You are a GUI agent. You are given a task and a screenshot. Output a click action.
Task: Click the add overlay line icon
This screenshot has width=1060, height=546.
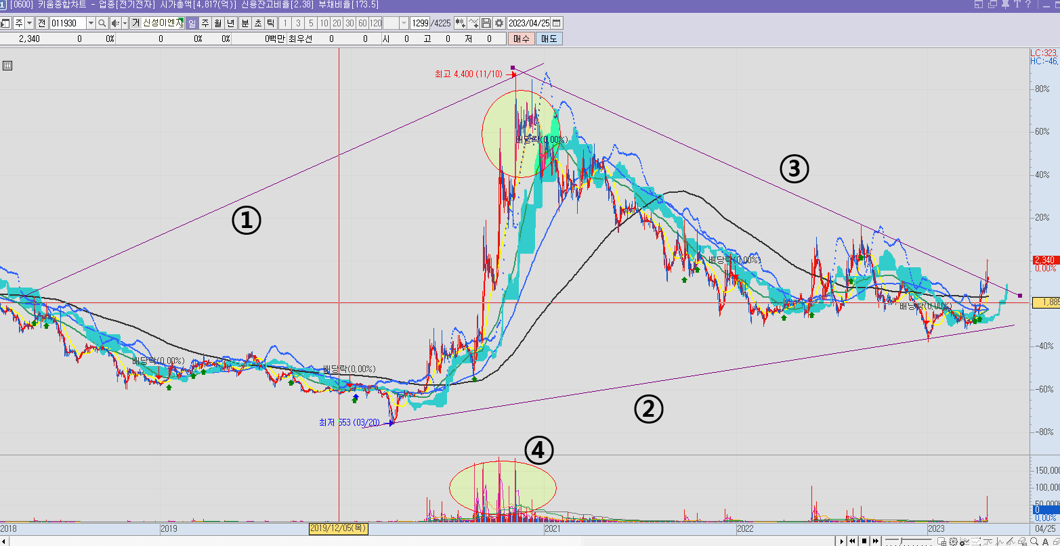click(473, 23)
